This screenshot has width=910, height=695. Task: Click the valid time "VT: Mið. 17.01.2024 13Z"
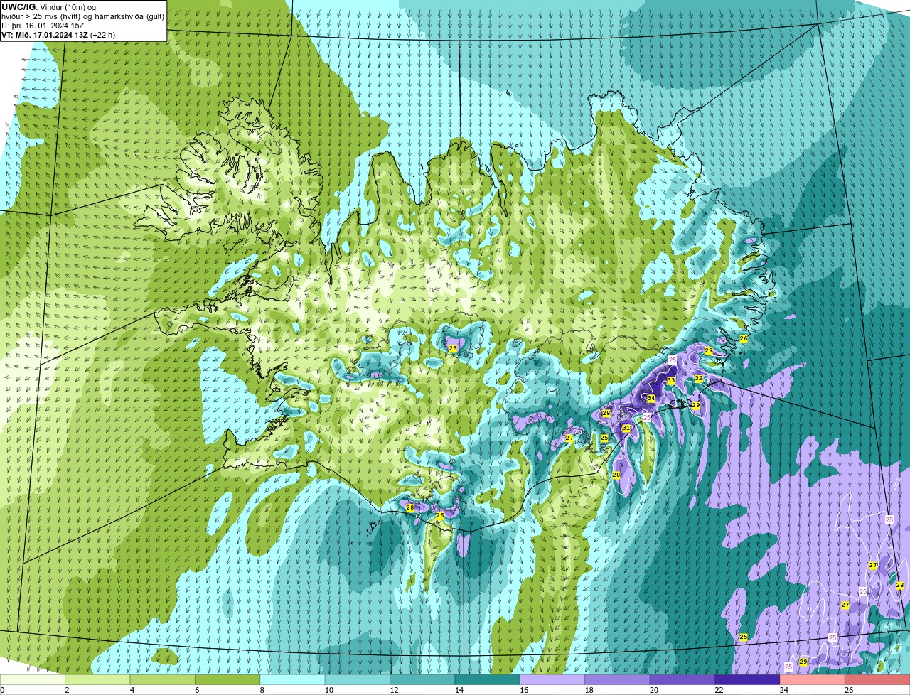[x=45, y=35]
